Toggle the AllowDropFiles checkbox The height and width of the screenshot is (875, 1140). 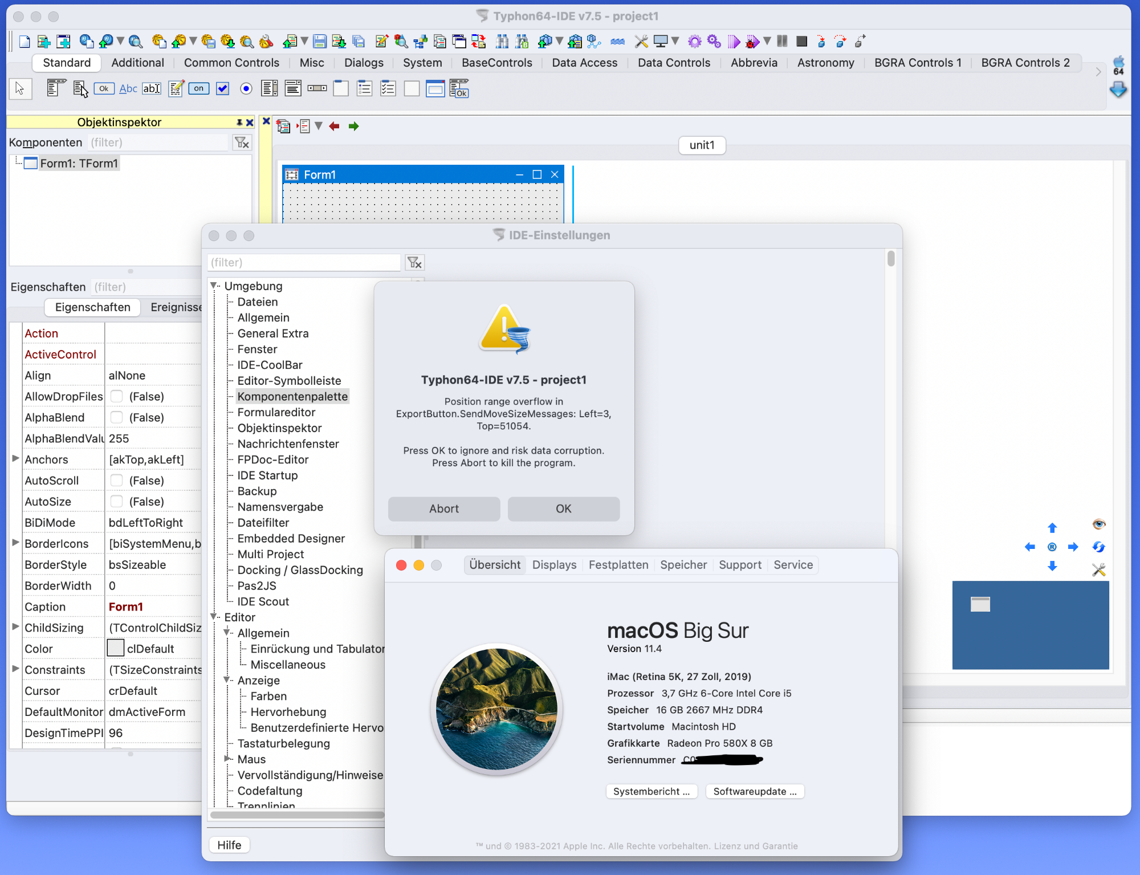coord(117,396)
